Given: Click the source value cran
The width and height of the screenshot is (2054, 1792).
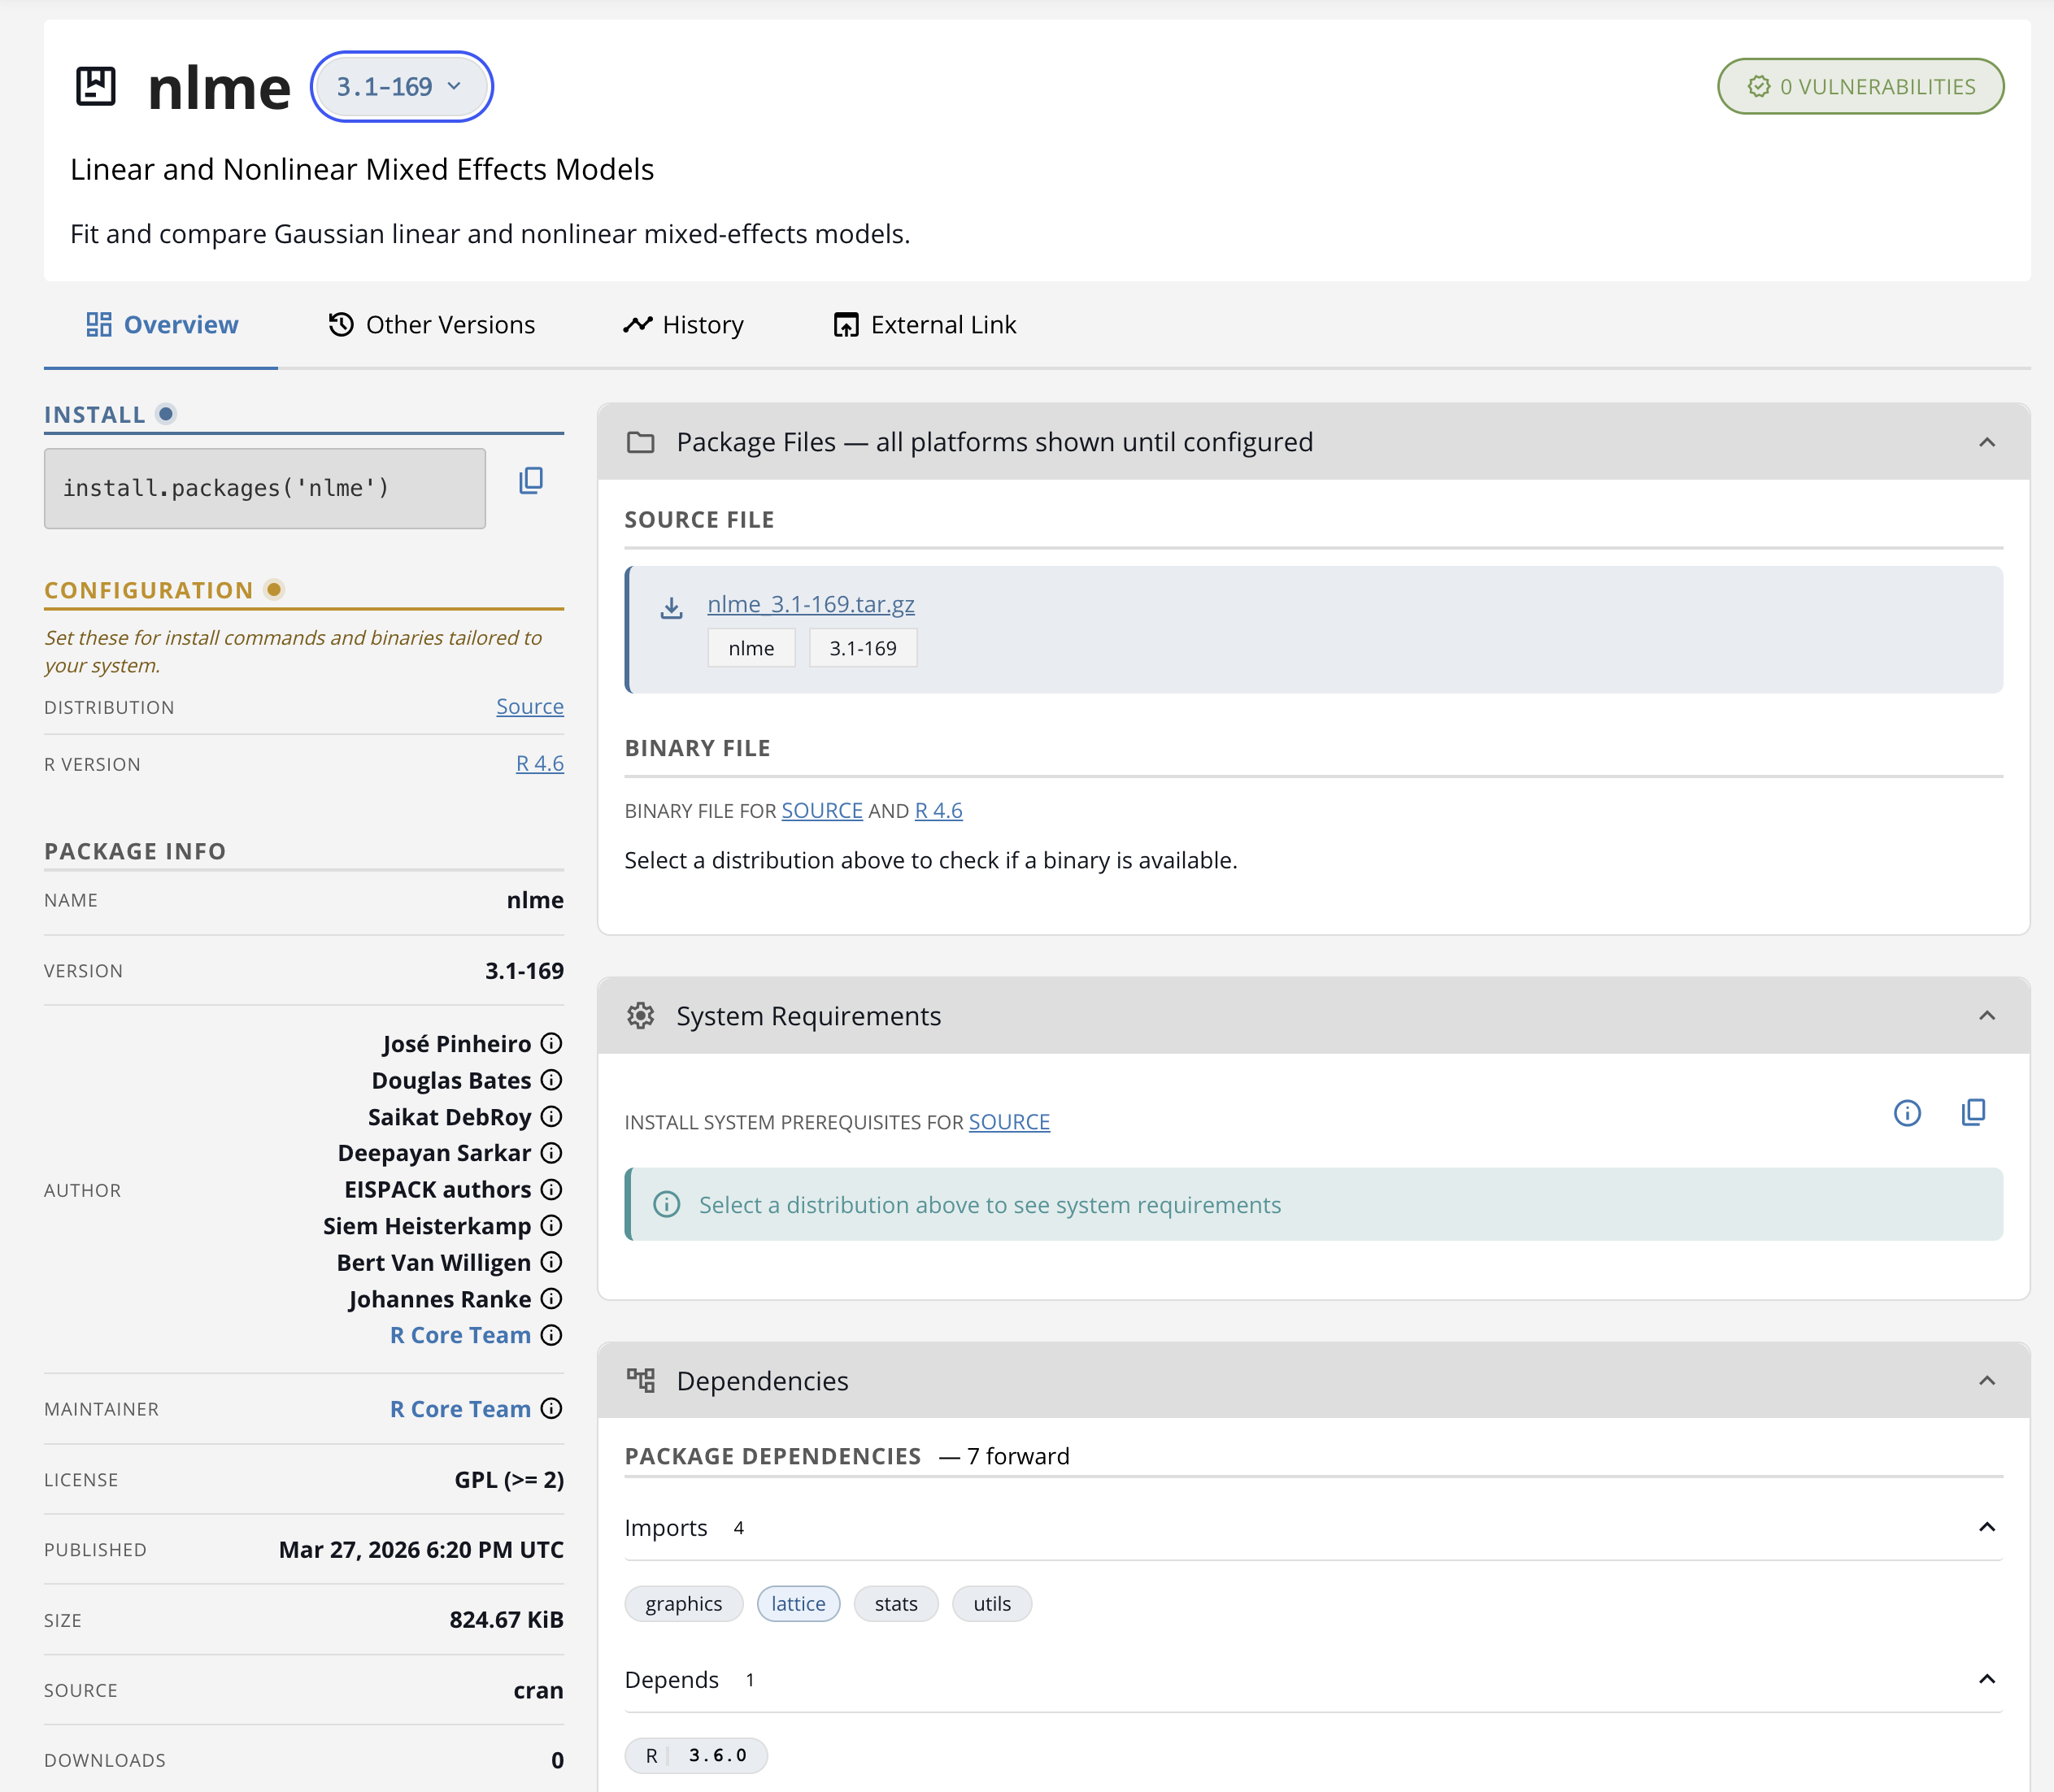Looking at the screenshot, I should (539, 1691).
